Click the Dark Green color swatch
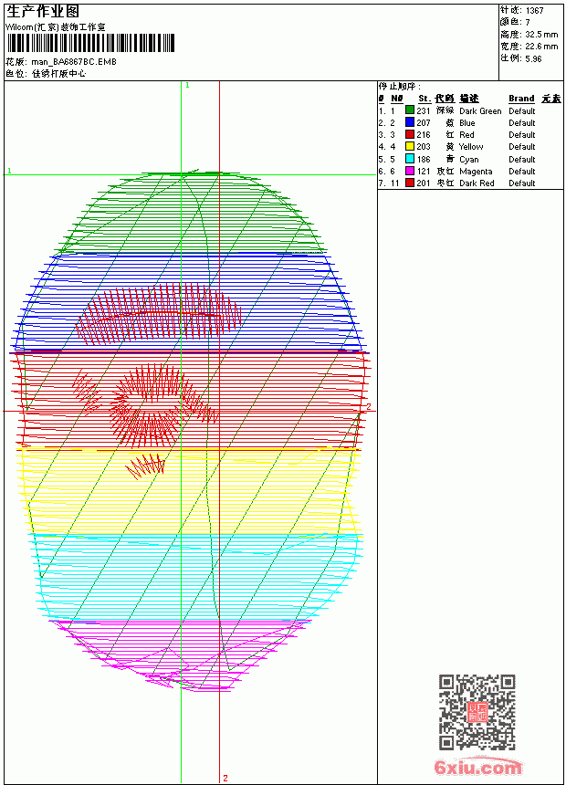The image size is (566, 785). coord(410,110)
